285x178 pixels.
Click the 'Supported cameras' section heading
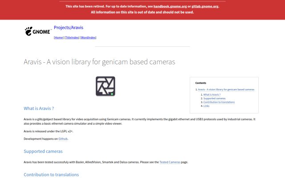coord(43,151)
